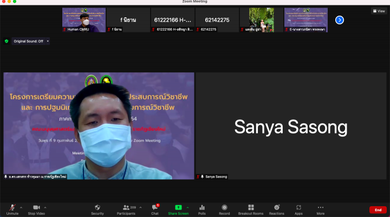
Task: Unmute the microphone
Action: tap(12, 208)
